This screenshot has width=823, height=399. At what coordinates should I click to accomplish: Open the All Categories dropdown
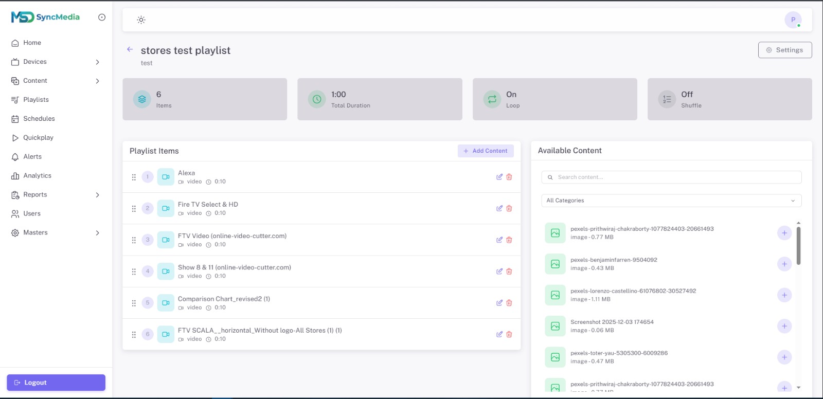coord(671,201)
